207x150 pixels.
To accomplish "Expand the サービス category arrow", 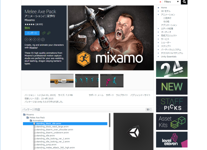I will pyautogui.click(x=158, y=39).
